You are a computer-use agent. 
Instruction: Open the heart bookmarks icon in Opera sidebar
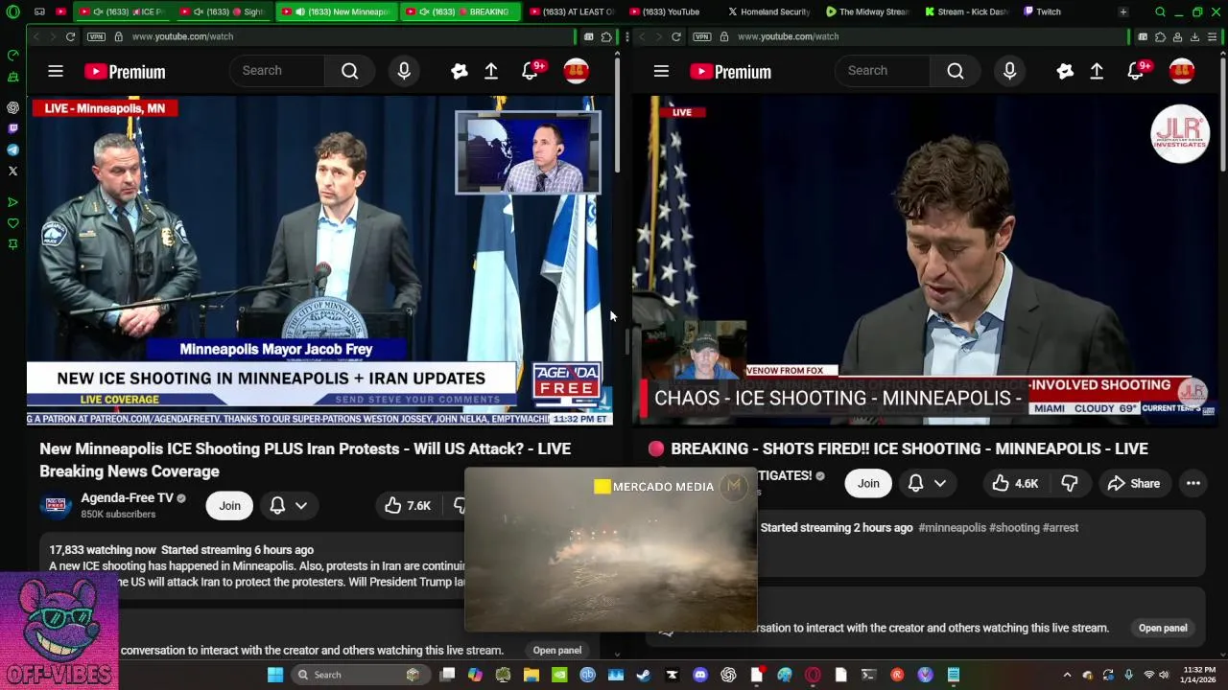pyautogui.click(x=12, y=223)
